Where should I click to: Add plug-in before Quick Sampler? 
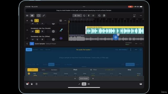tap(75, 79)
